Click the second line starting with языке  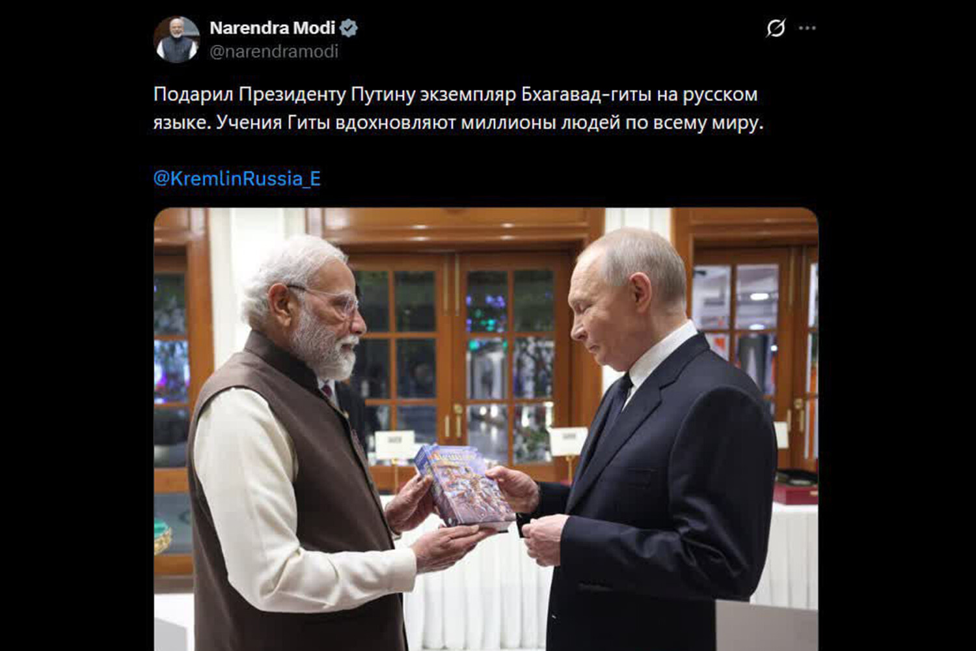pos(458,122)
